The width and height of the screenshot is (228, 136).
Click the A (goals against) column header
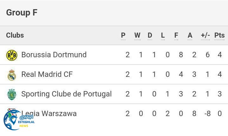click(x=190, y=35)
